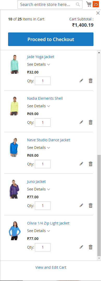Edit the Jade Yoga Jacket item
Image resolution: width=101 pixels, height=281 pixels.
click(81, 81)
